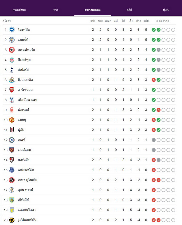
Task: Click the Manchester United crest icon
Action: coord(12,120)
